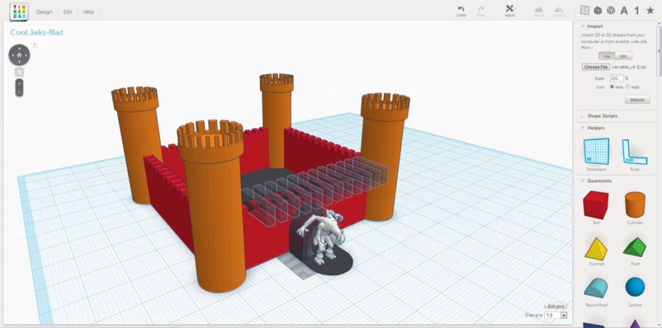This screenshot has height=328, width=662.
Task: Click the Undo icon in toolbar
Action: coord(461,9)
